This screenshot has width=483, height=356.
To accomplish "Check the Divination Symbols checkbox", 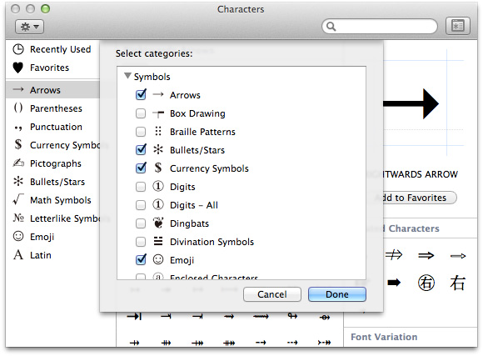I will (x=141, y=242).
